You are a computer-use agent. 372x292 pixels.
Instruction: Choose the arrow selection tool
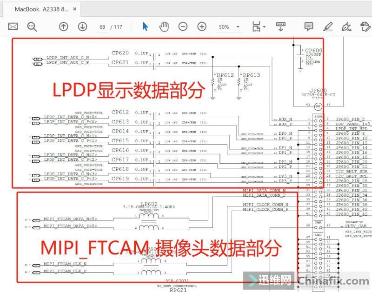coord(145,27)
